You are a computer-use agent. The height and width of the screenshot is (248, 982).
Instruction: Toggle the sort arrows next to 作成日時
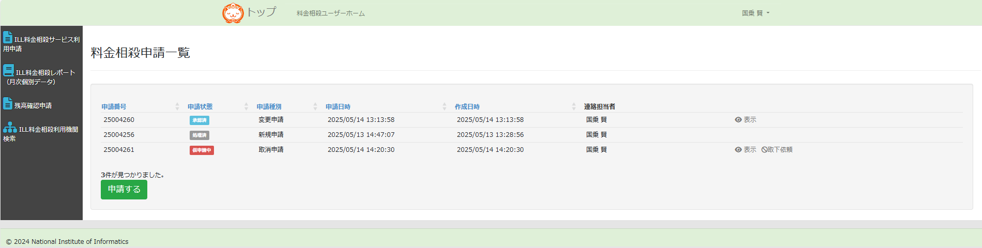coord(574,106)
